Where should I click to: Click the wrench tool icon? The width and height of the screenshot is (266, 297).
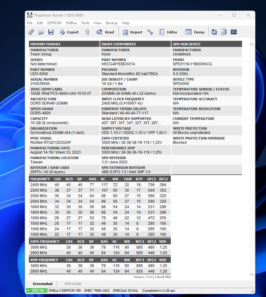(150, 32)
